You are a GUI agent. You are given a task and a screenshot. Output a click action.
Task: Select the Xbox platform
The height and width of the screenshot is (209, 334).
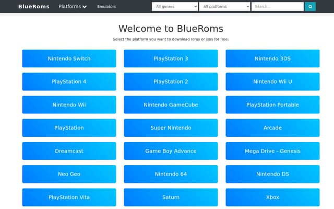tap(272, 198)
